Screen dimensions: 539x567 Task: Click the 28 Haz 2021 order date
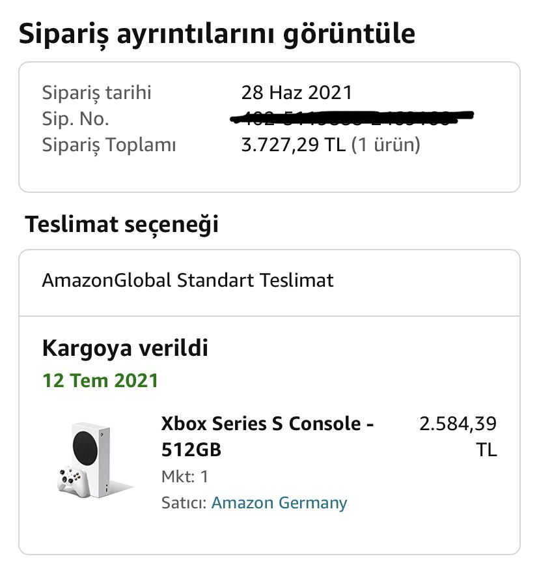pos(297,92)
